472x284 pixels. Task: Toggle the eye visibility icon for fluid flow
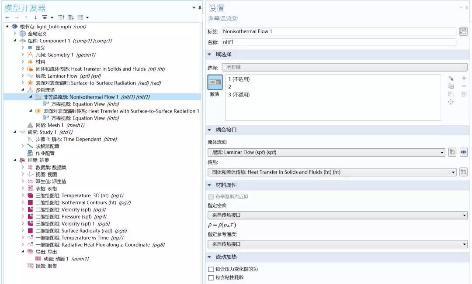(x=463, y=152)
